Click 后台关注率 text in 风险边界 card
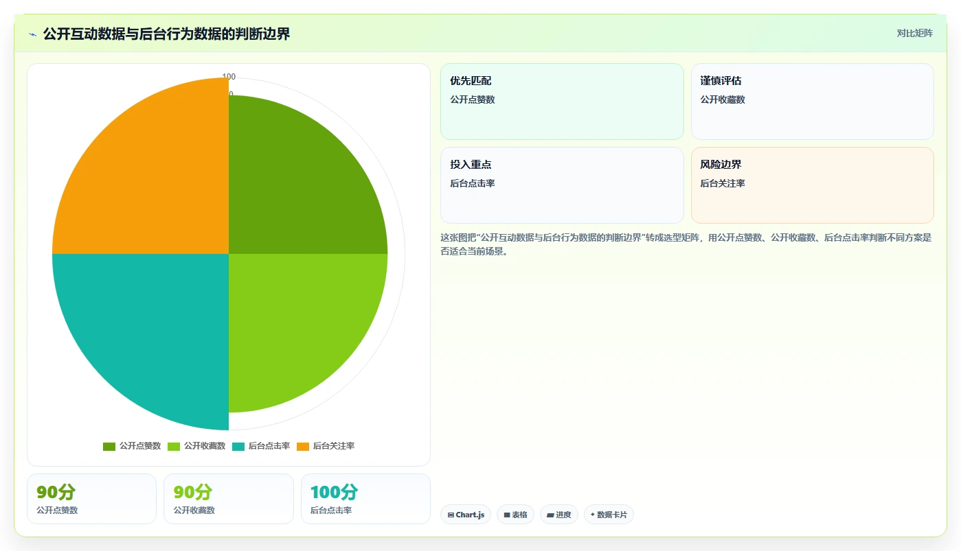This screenshot has width=961, height=551. (723, 183)
